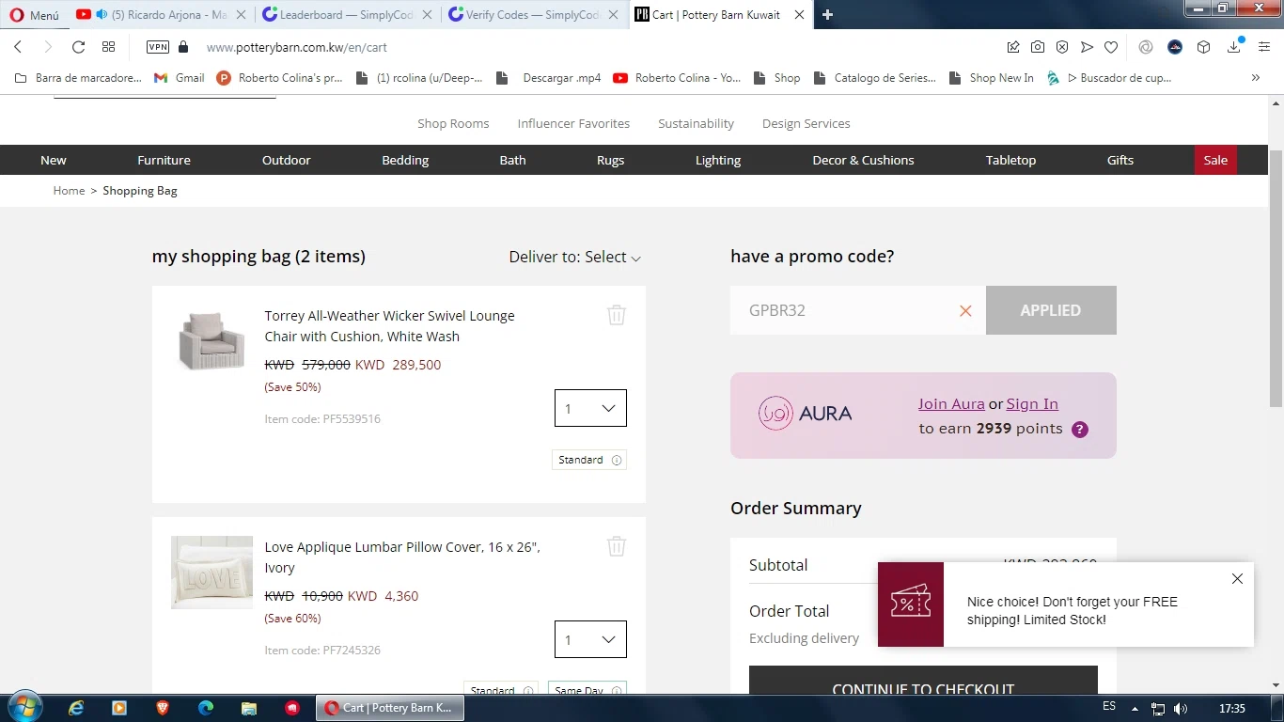The image size is (1284, 722).
Task: Go to Home breadcrumb link
Action: tap(69, 191)
